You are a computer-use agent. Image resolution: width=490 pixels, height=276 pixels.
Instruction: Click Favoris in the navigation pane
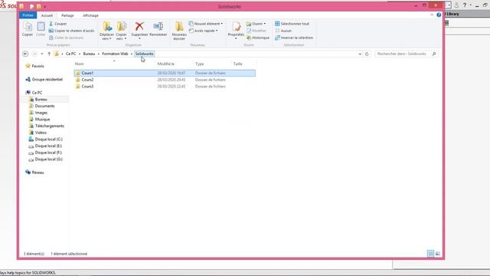tap(34, 66)
